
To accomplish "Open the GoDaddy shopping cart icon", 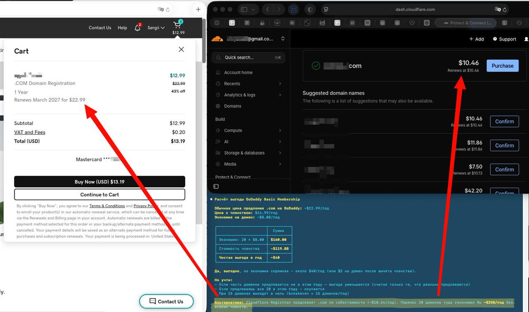I will (178, 25).
